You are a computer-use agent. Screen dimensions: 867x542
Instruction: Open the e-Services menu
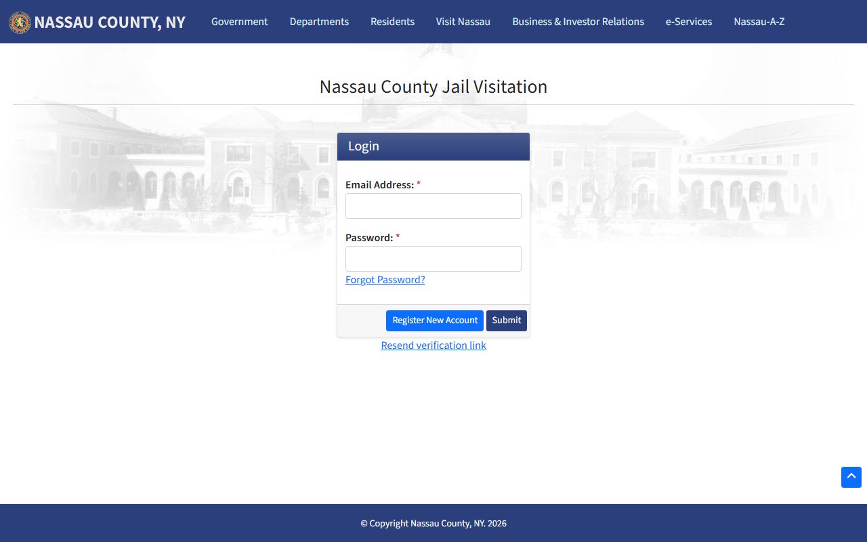[x=689, y=22]
